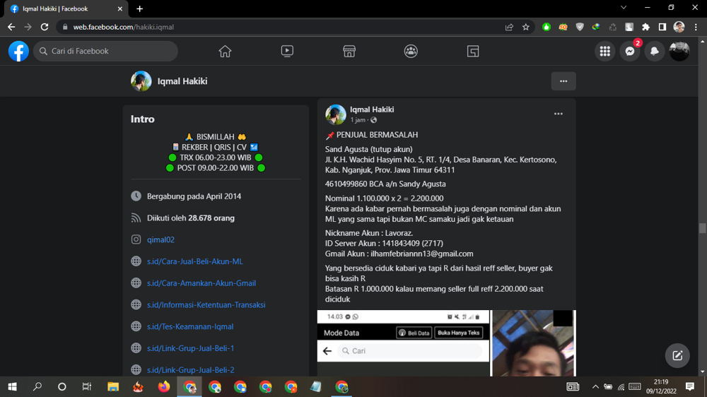Open s.id/Informasi-Ketentuan-Transaksi link
The width and height of the screenshot is (707, 397).
[x=206, y=304]
